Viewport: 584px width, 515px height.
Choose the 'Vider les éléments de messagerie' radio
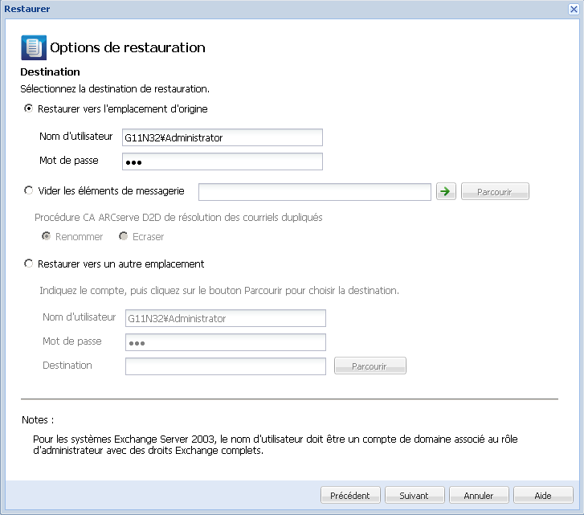coord(30,190)
